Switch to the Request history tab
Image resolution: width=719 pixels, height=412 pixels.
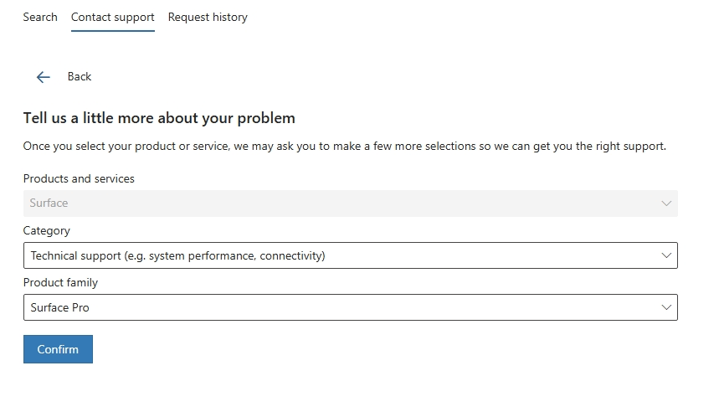click(208, 17)
